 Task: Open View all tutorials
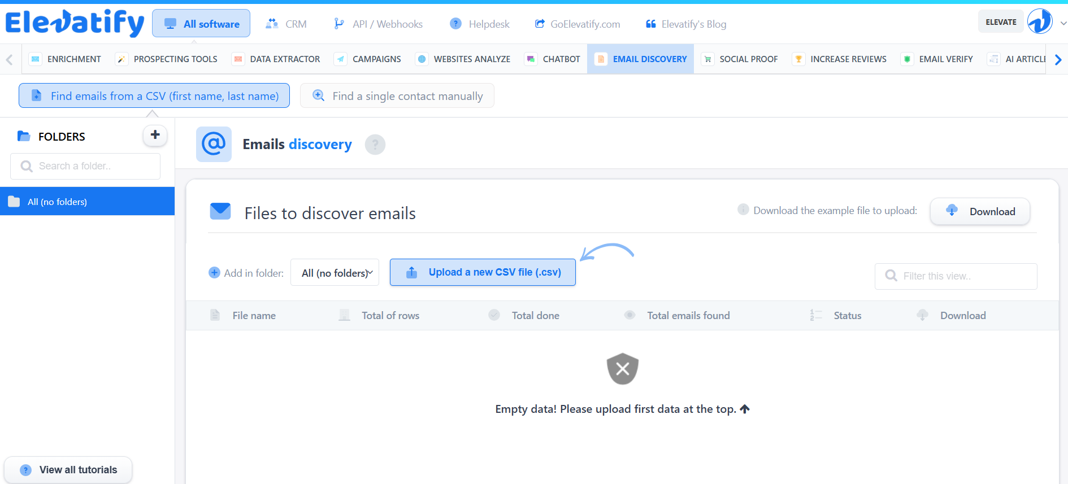68,470
